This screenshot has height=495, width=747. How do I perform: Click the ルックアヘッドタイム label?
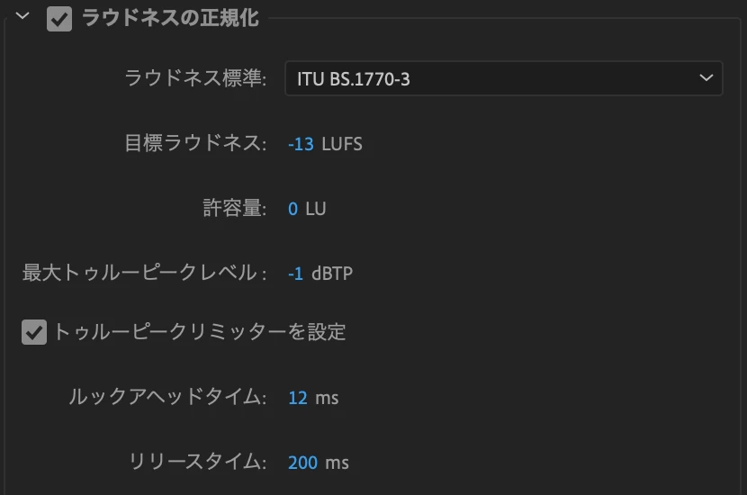click(167, 396)
